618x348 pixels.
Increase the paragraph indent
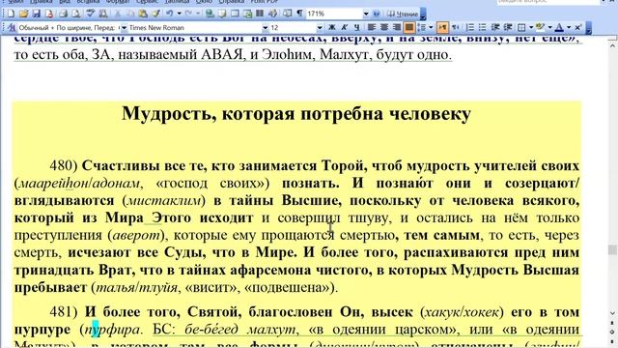click(508, 28)
